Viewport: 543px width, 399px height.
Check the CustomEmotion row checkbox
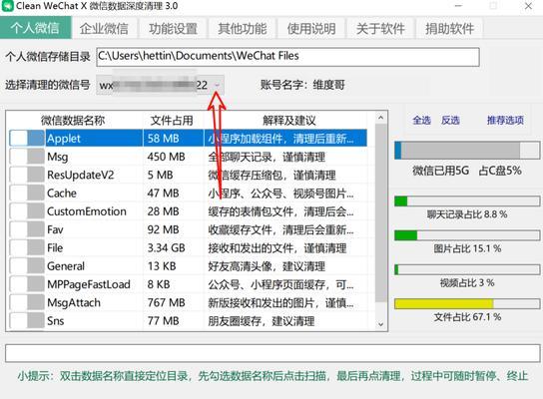(x=18, y=211)
